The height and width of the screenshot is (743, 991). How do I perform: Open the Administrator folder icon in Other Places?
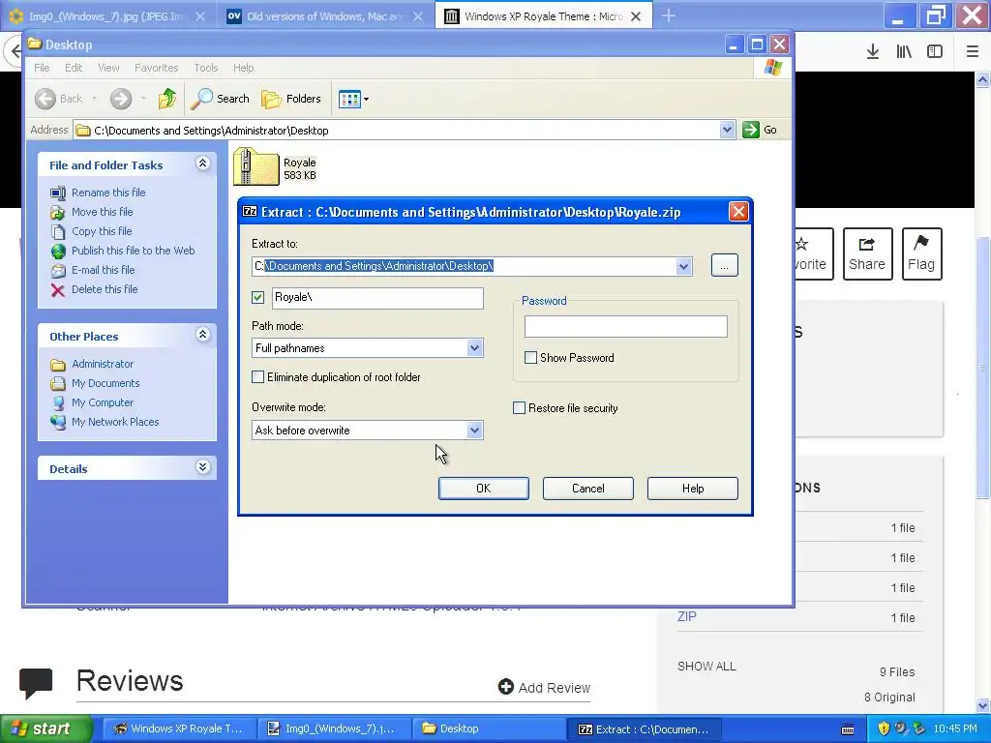[58, 365]
